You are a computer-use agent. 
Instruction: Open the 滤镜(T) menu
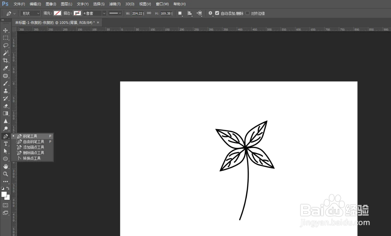115,4
